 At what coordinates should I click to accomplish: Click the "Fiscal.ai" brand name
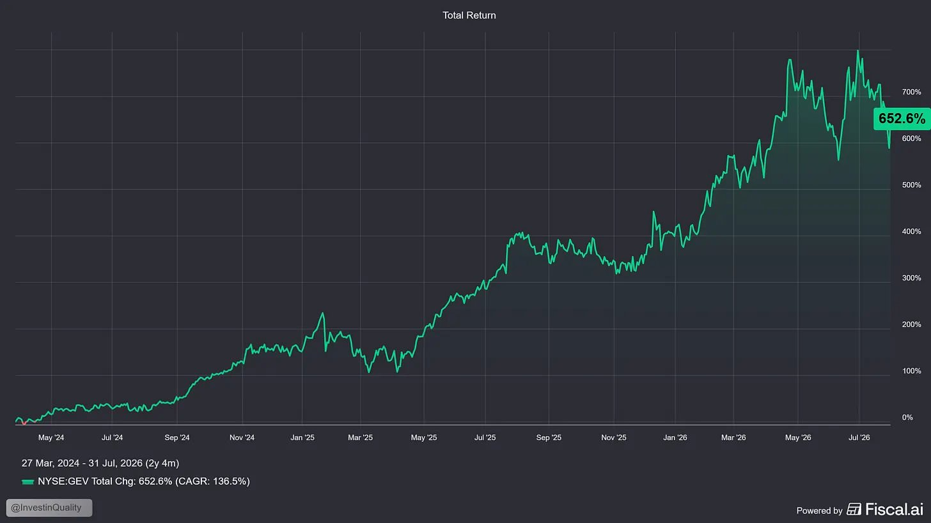pyautogui.click(x=893, y=509)
